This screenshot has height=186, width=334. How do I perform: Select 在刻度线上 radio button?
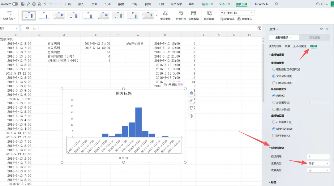(274, 122)
